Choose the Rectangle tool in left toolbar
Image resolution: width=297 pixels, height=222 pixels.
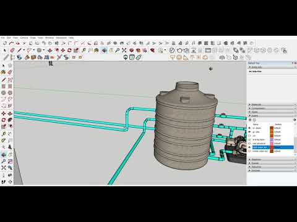pos(3,86)
